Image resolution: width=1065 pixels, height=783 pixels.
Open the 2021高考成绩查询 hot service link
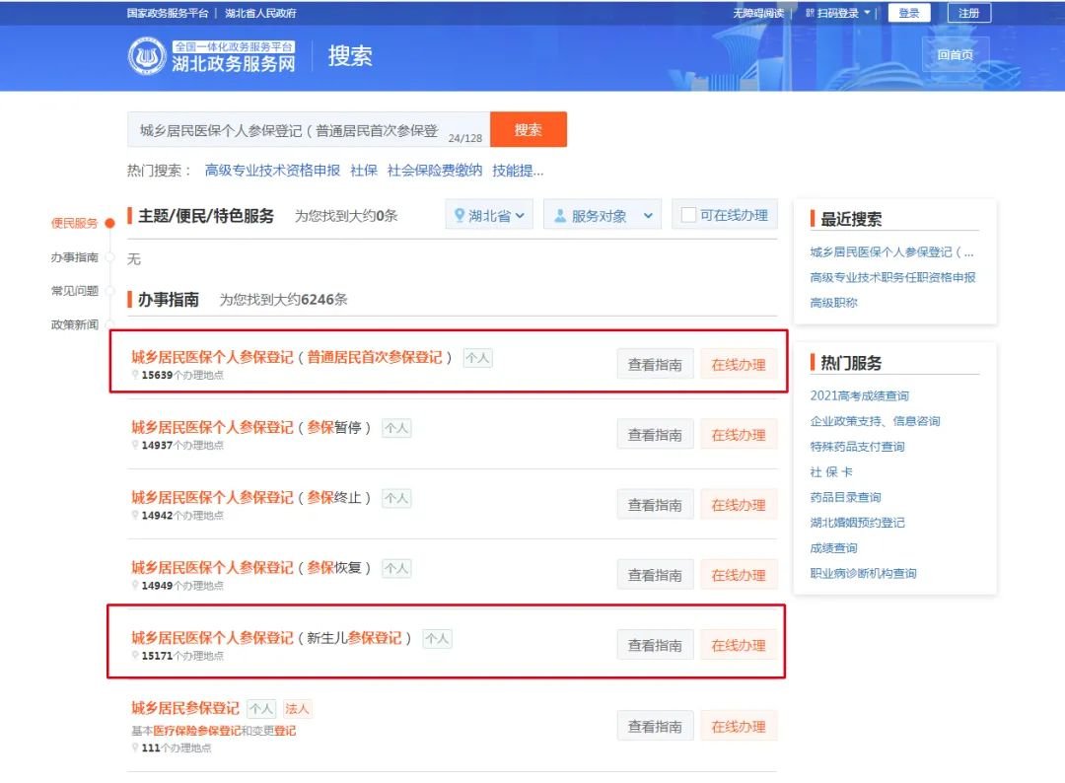(x=859, y=395)
